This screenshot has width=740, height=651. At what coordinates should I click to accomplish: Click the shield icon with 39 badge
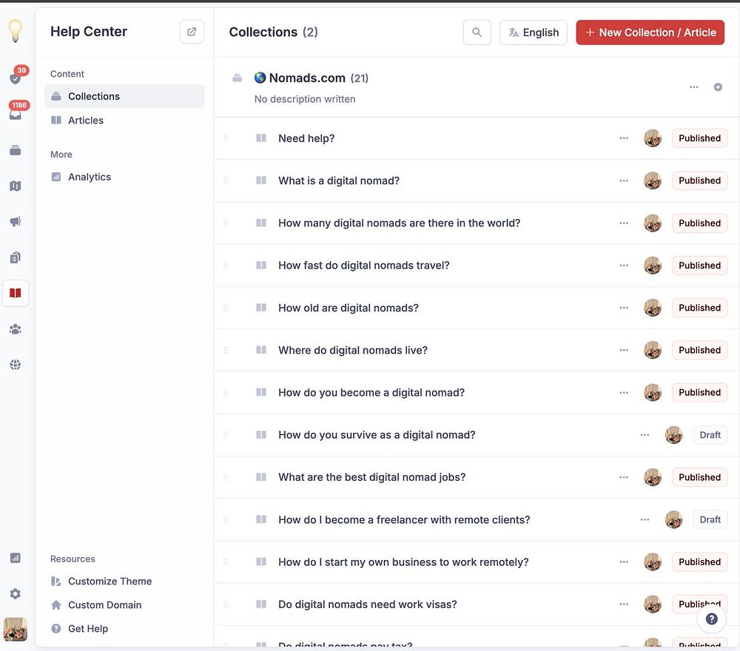(16, 76)
